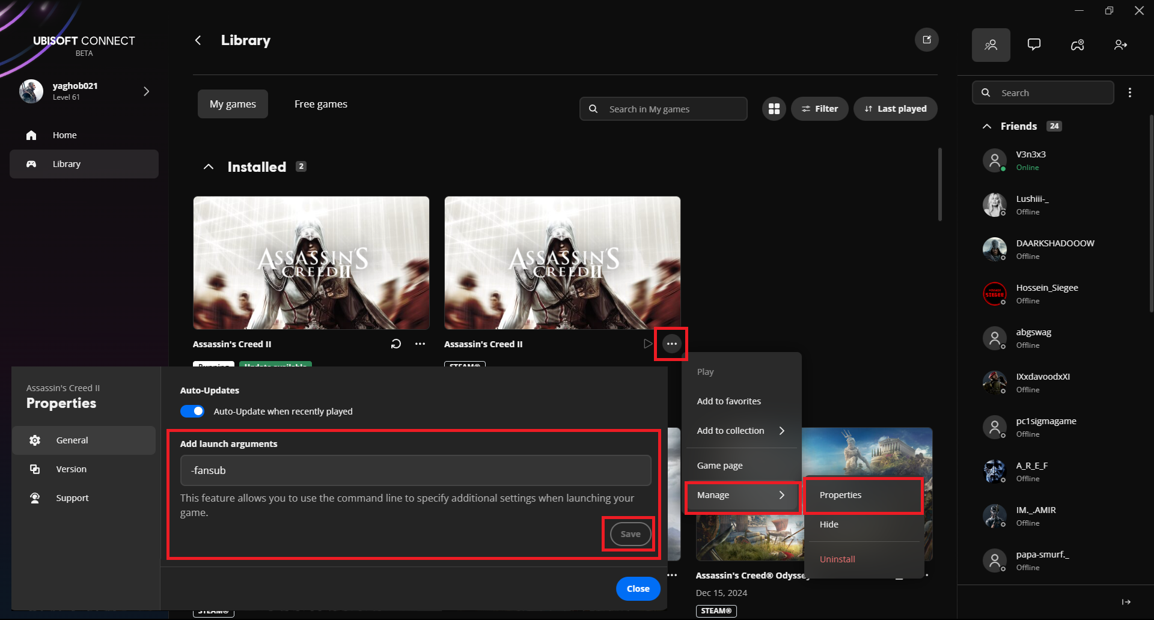Open the game invites controller icon
The height and width of the screenshot is (620, 1154).
(x=1077, y=45)
